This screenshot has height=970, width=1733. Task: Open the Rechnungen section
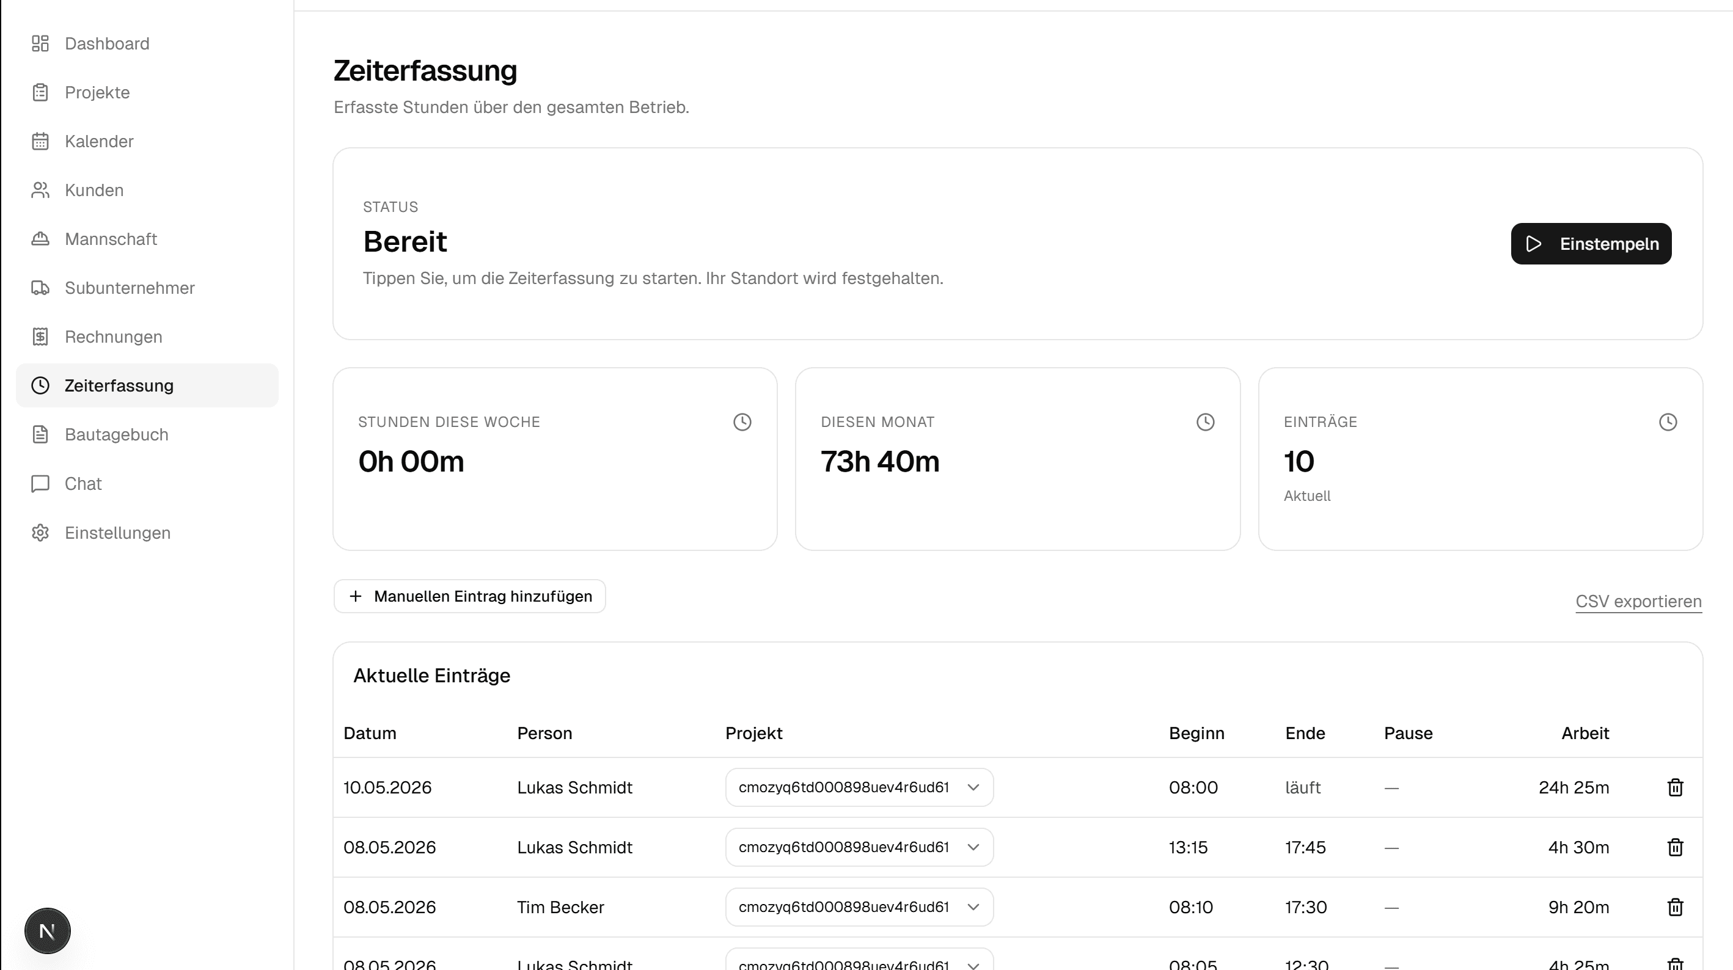[x=147, y=337]
